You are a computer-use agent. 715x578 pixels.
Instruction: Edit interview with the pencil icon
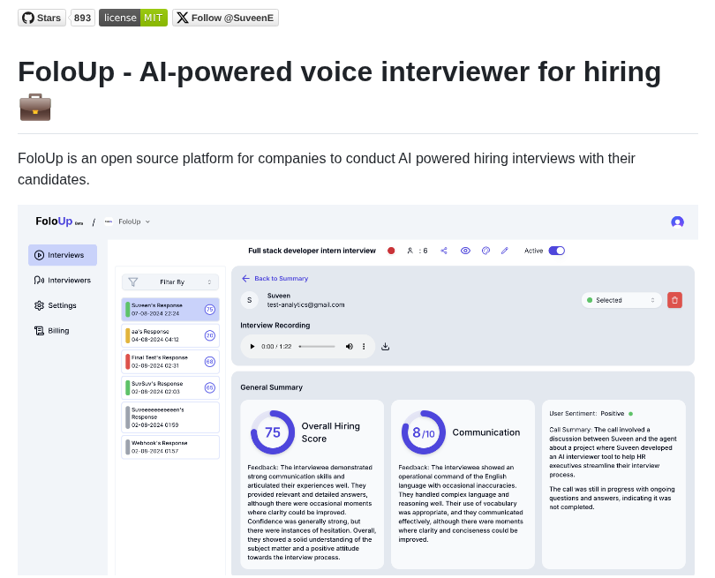(504, 251)
